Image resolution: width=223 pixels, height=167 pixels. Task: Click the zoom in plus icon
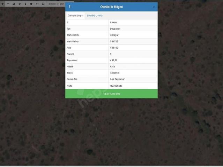3,3
